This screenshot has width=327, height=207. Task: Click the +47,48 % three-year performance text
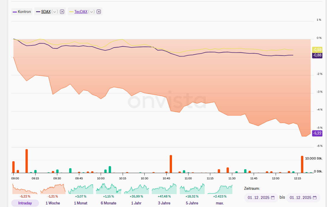pos(164,196)
